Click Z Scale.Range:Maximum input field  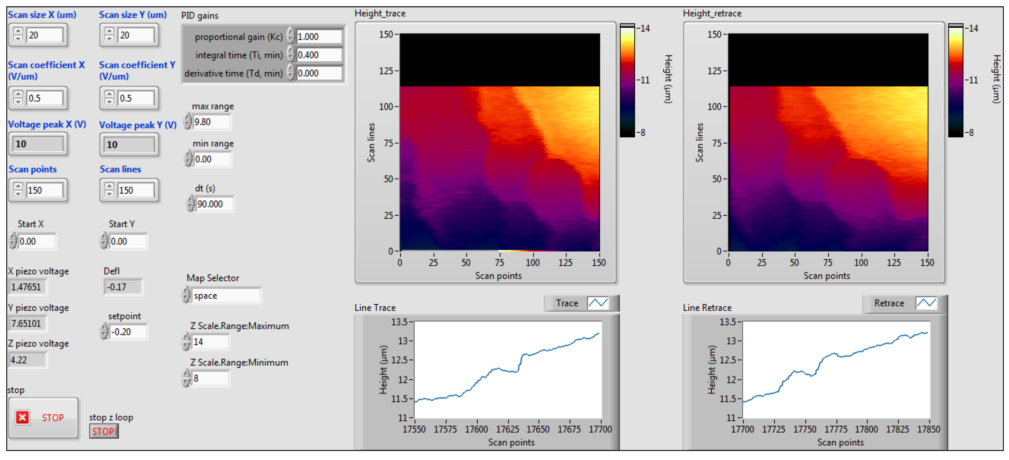coord(209,342)
